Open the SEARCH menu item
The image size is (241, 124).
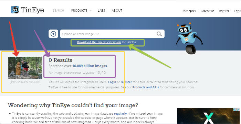tap(58, 11)
